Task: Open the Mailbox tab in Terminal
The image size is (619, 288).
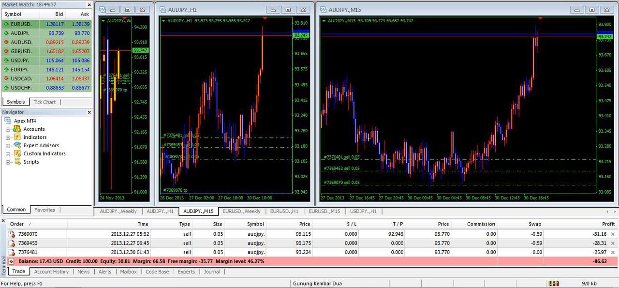Action: pos(128,272)
